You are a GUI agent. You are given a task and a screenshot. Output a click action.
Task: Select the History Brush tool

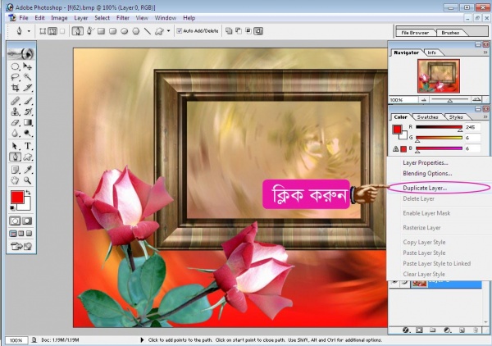click(28, 112)
